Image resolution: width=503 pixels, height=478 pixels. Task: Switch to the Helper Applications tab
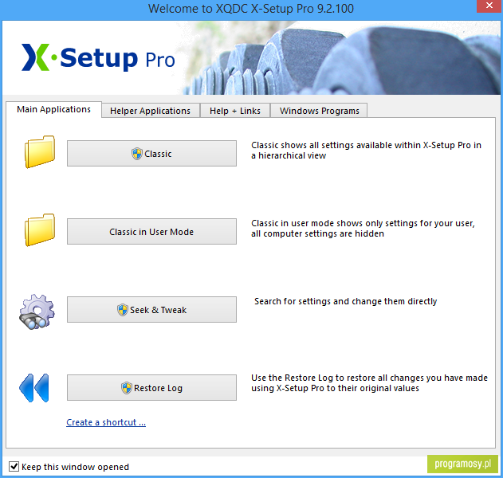point(150,111)
